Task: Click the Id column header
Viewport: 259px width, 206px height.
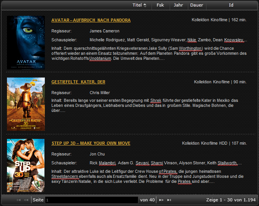Action: click(x=231, y=5)
